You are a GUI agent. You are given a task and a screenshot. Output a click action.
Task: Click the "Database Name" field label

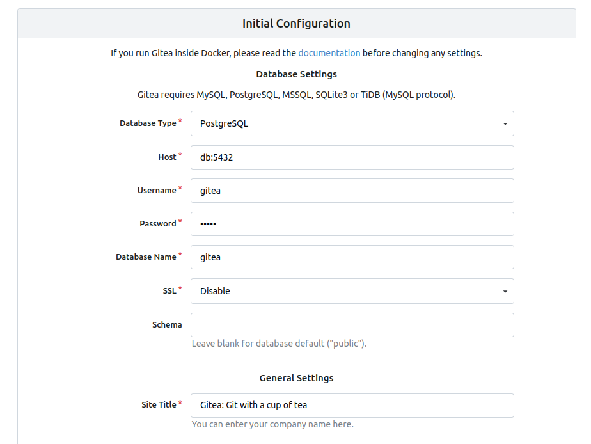(146, 257)
